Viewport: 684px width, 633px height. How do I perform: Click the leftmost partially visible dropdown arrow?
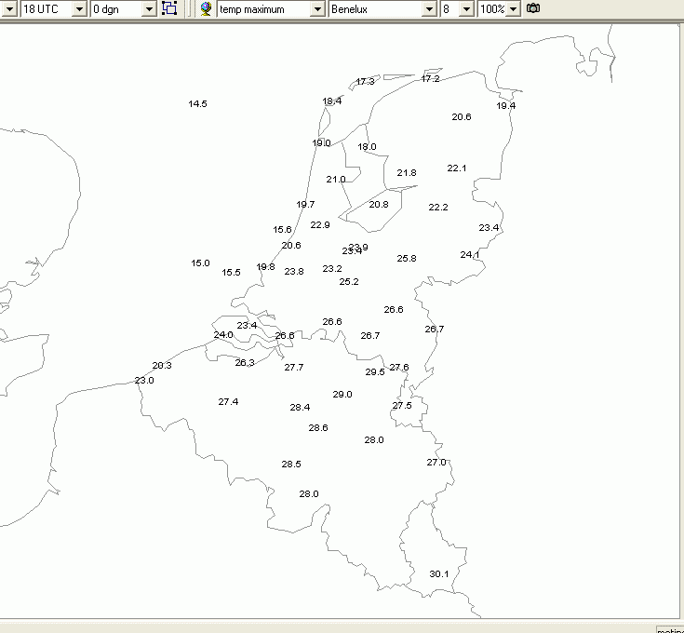[9, 8]
